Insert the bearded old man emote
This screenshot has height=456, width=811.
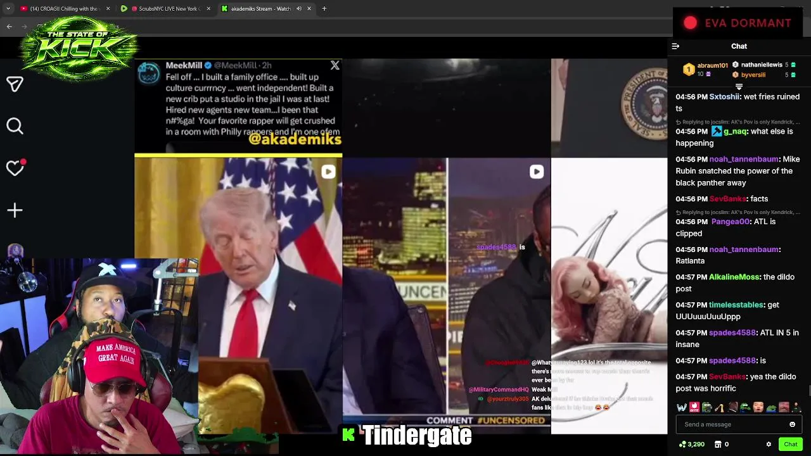click(x=784, y=408)
